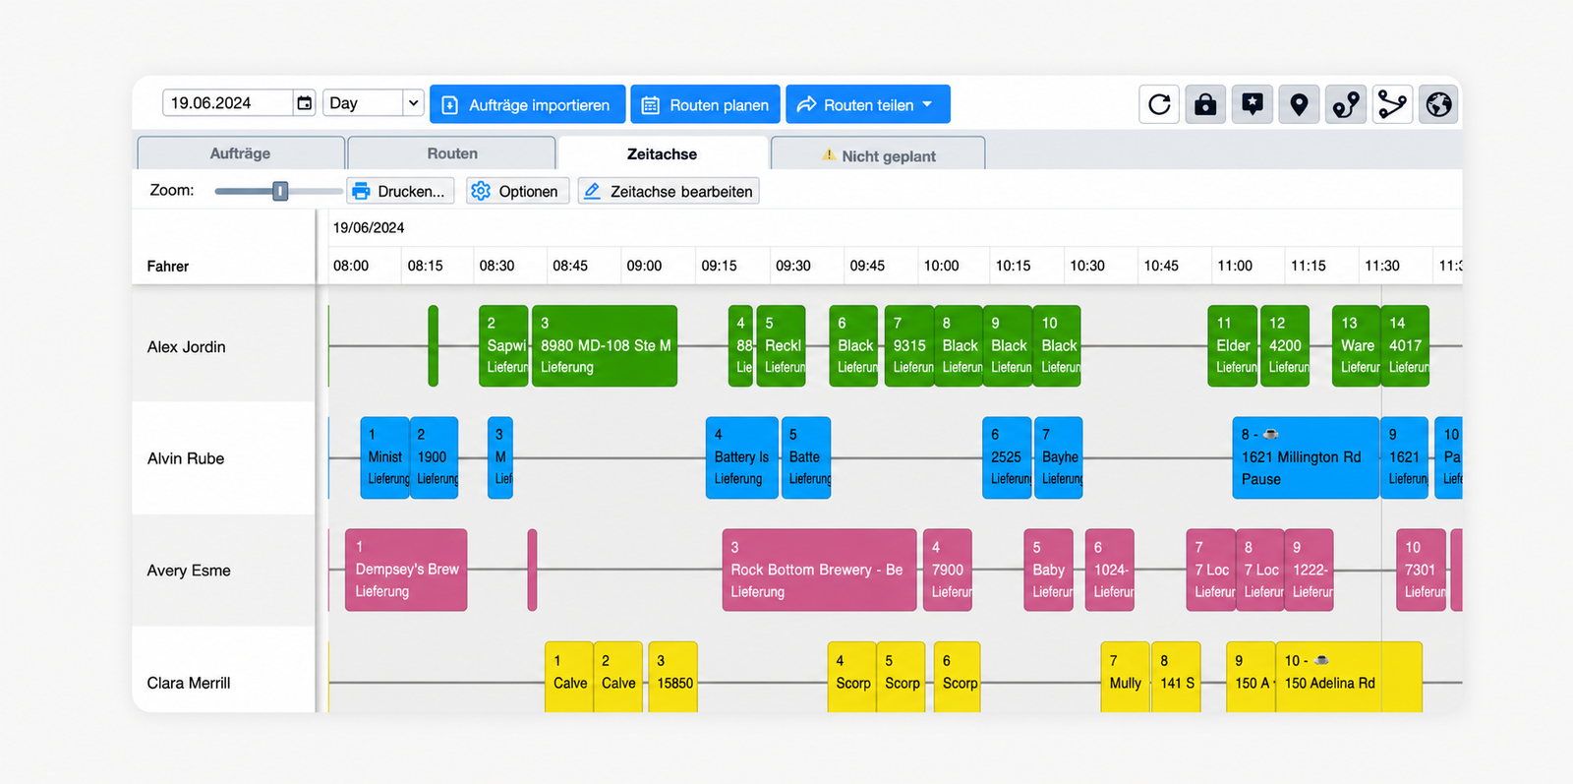Select Alvin Rube's stop 4 Battery Is
This screenshot has width=1573, height=784.
(x=742, y=457)
